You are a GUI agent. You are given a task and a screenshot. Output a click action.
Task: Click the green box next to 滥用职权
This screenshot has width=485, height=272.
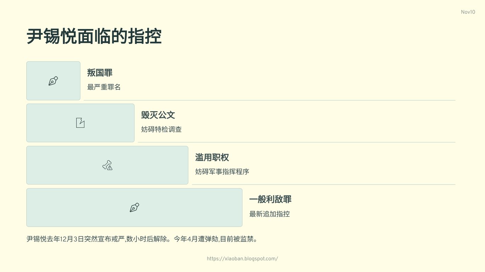pos(107,165)
